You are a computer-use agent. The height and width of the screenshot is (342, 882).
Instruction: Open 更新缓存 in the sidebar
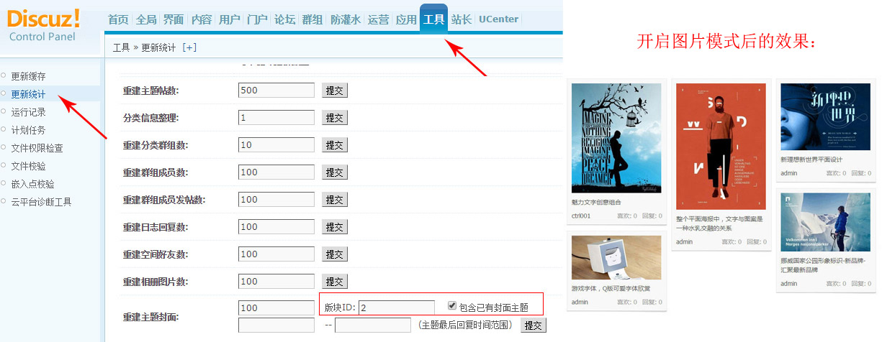[x=28, y=75]
